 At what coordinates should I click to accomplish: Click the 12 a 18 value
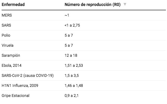click(71, 55)
